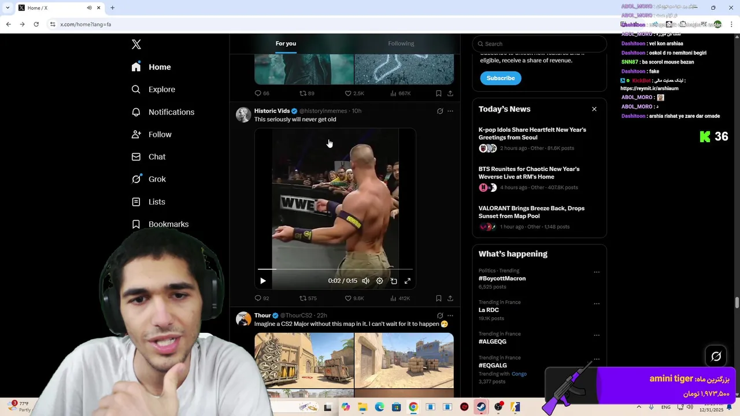Click the X Search field

[x=539, y=44]
